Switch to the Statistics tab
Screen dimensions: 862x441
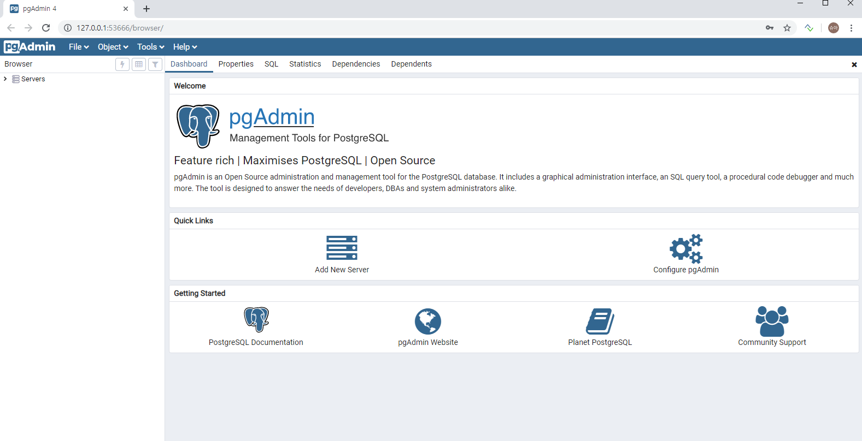pyautogui.click(x=305, y=64)
